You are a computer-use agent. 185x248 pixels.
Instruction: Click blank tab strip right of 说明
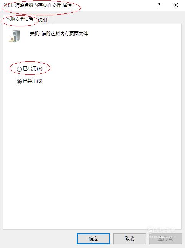click(117, 20)
